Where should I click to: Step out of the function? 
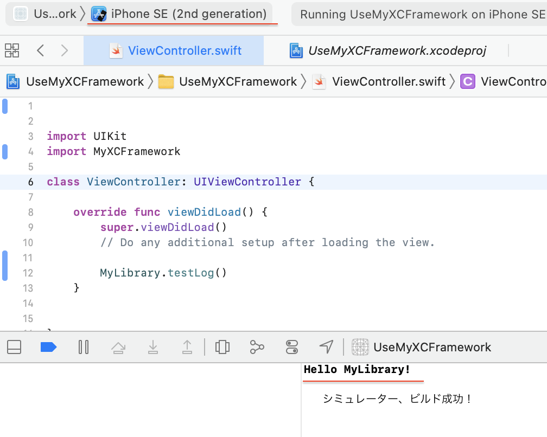point(187,347)
